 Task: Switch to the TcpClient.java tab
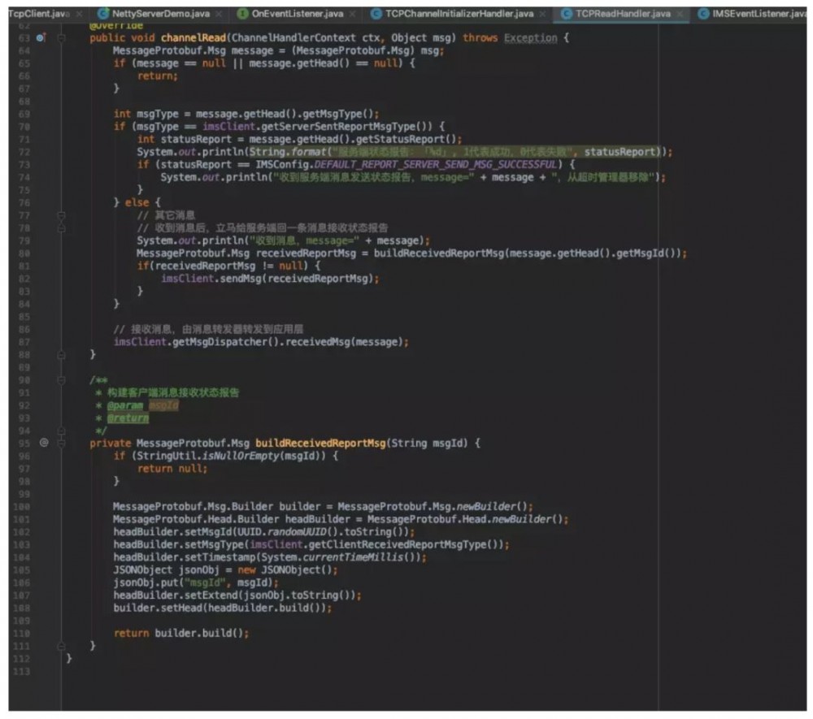click(39, 14)
